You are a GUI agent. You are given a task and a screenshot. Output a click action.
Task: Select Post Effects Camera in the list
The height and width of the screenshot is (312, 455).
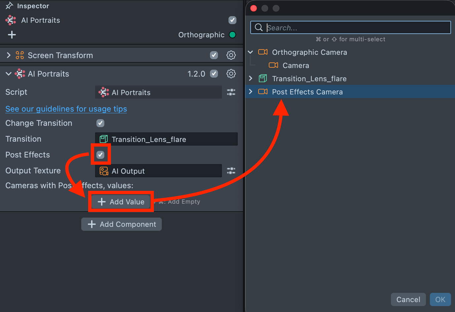pos(307,92)
